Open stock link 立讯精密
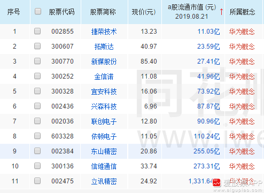Image resolution: width=264 pixels, height=193 pixels. click(x=104, y=181)
